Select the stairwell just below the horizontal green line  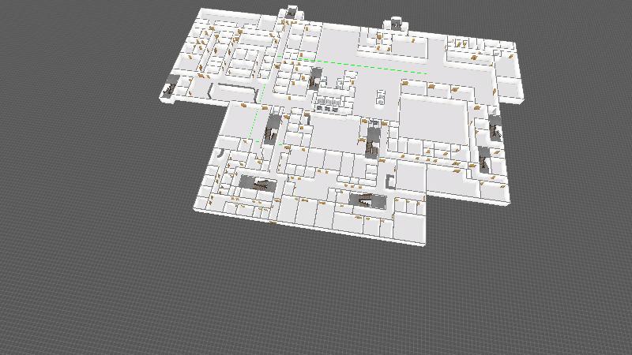(316, 77)
